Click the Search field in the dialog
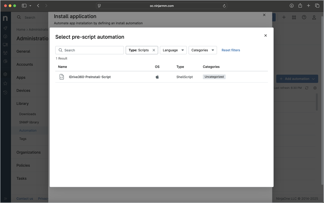The width and height of the screenshot is (324, 203). click(90, 50)
